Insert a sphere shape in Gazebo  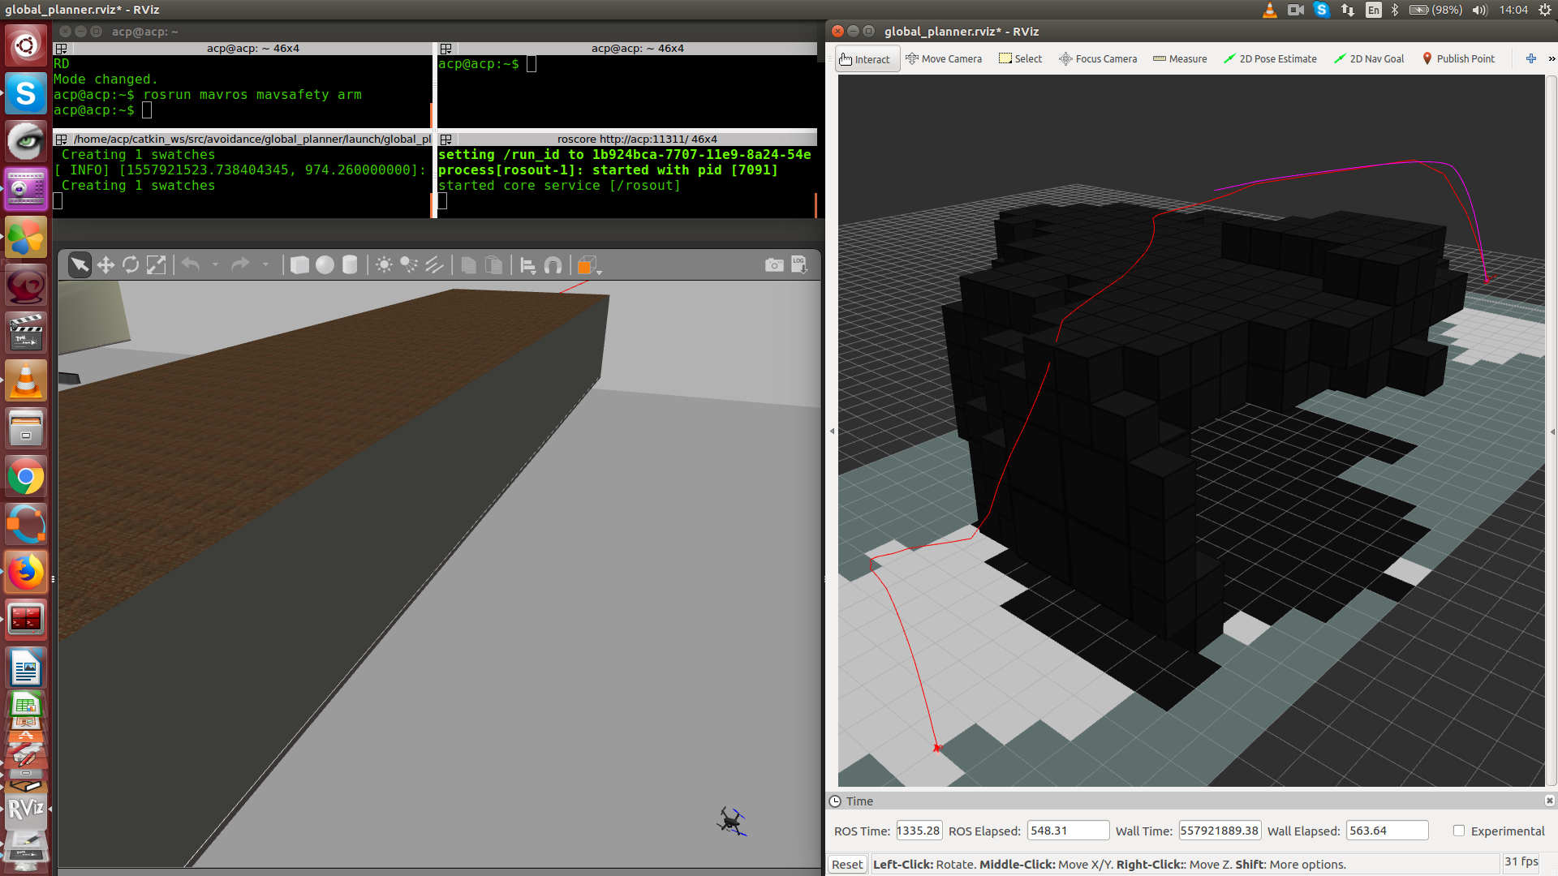324,264
